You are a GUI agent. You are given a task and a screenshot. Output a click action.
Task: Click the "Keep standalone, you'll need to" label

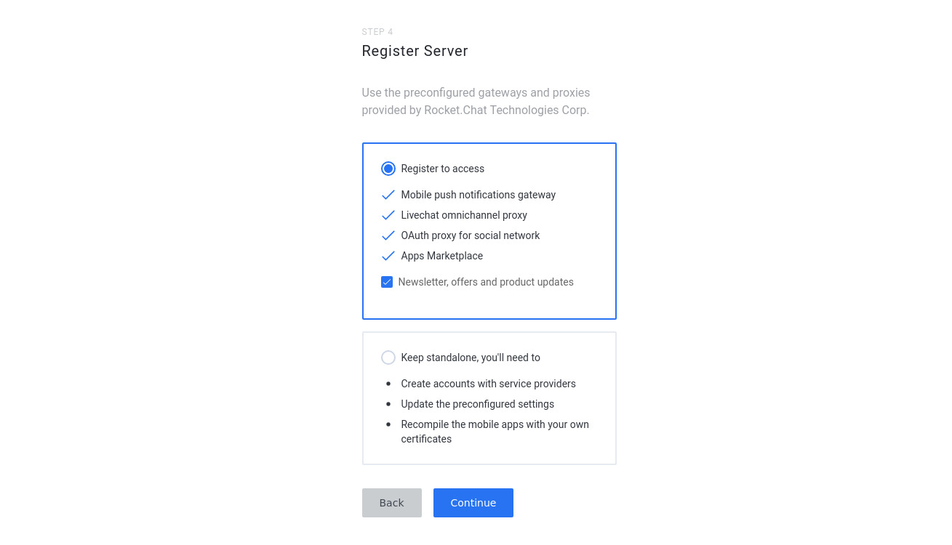[x=471, y=358]
